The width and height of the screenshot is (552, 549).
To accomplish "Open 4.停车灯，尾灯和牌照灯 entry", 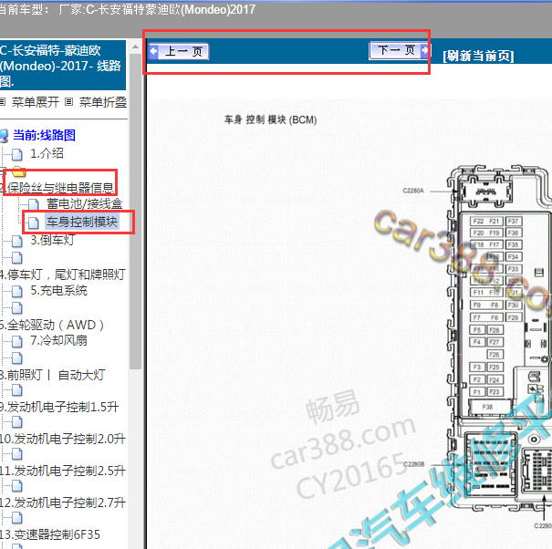I will [x=63, y=274].
